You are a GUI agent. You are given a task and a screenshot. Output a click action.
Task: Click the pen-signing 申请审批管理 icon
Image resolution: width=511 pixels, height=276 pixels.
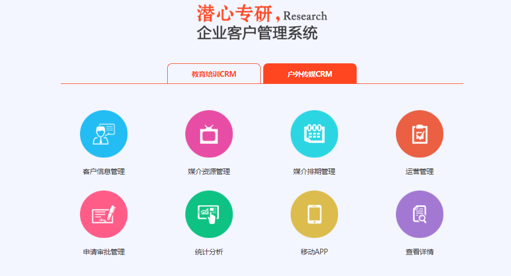(104, 214)
